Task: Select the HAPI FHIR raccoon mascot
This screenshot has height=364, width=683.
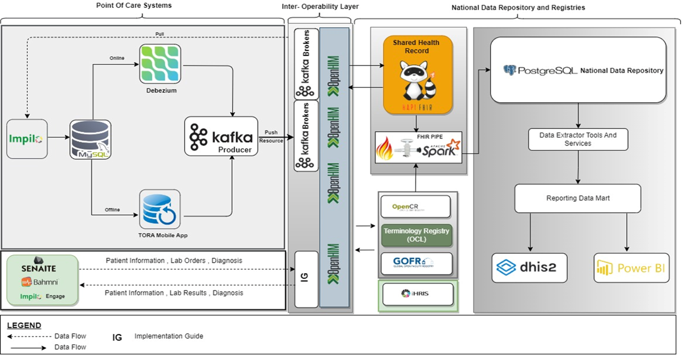Action: tap(418, 80)
